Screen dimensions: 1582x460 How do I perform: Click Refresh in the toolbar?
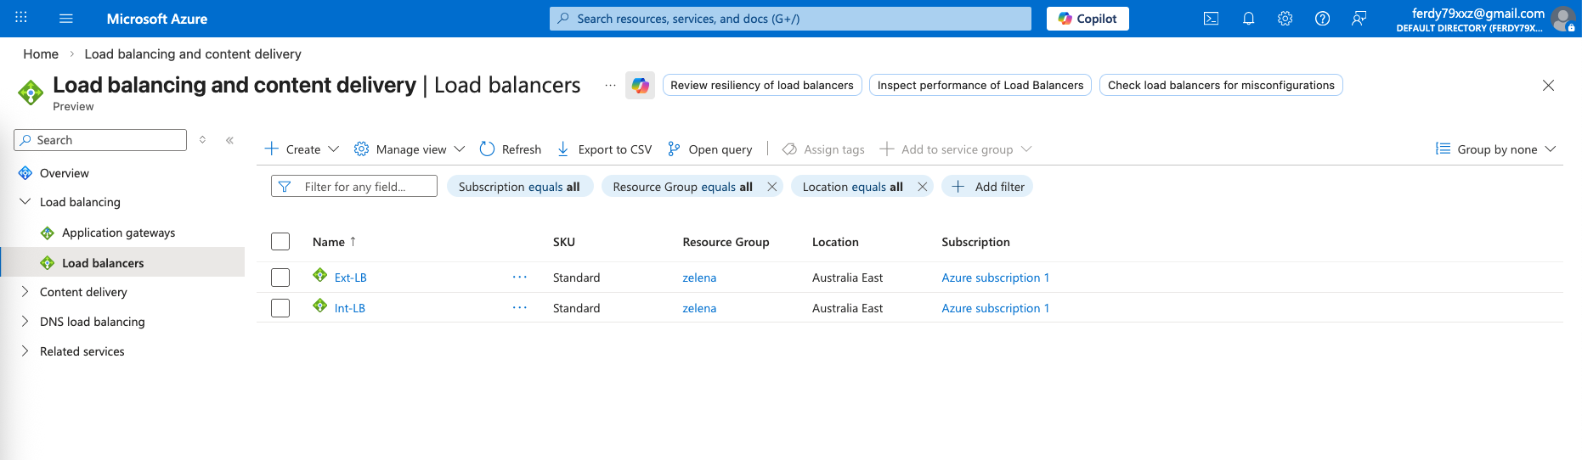[511, 149]
